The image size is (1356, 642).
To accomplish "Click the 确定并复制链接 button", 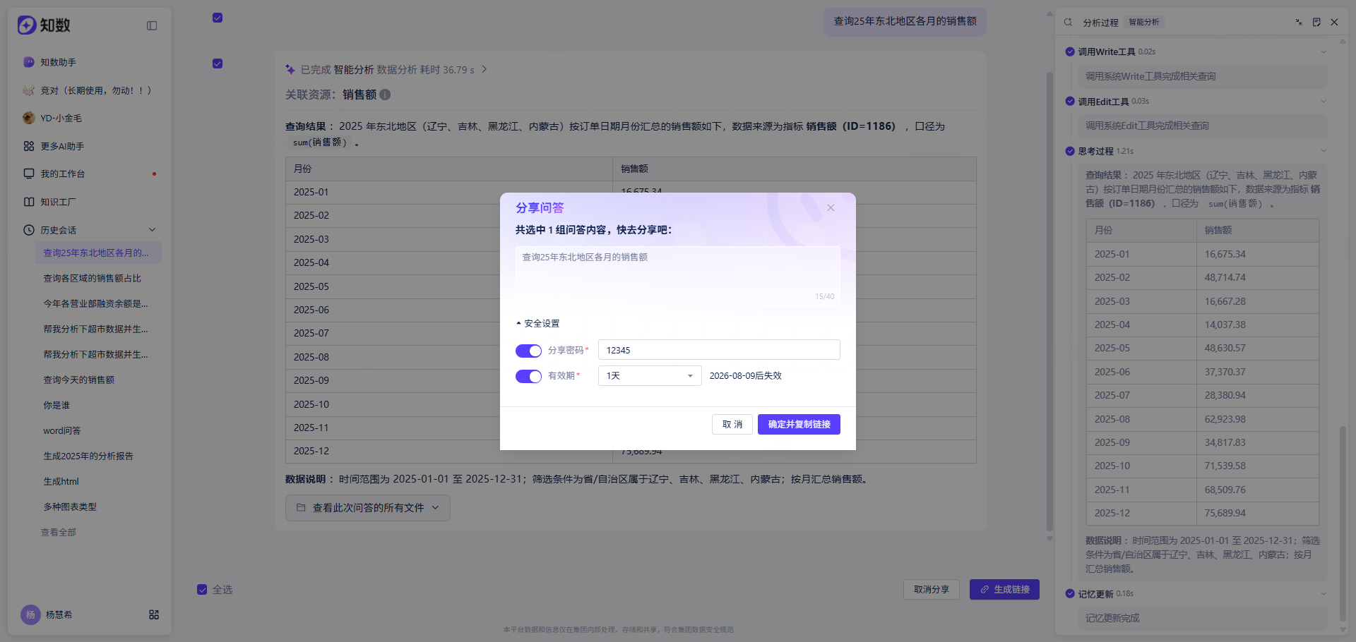I will point(799,425).
